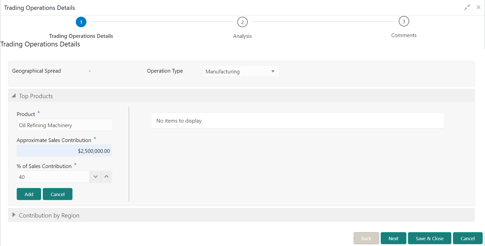Click the Cancel button under % of Sales Contribution
The image size is (485, 246).
(57, 194)
